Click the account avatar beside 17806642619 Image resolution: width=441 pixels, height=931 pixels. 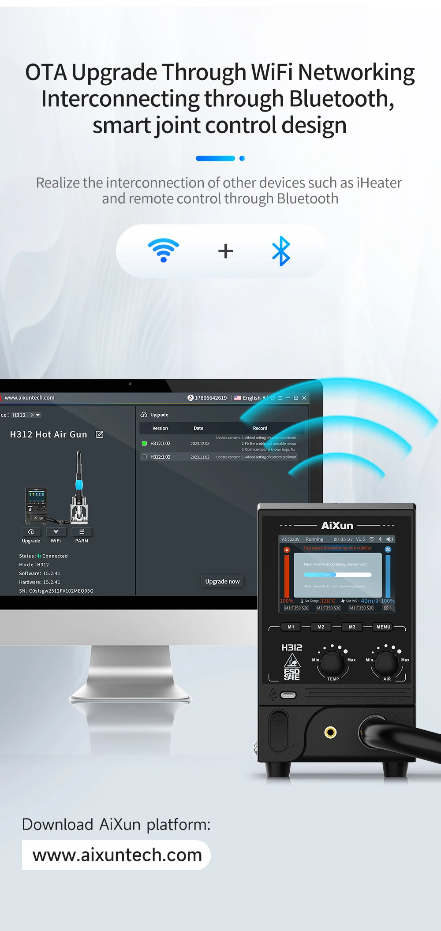pyautogui.click(x=191, y=398)
